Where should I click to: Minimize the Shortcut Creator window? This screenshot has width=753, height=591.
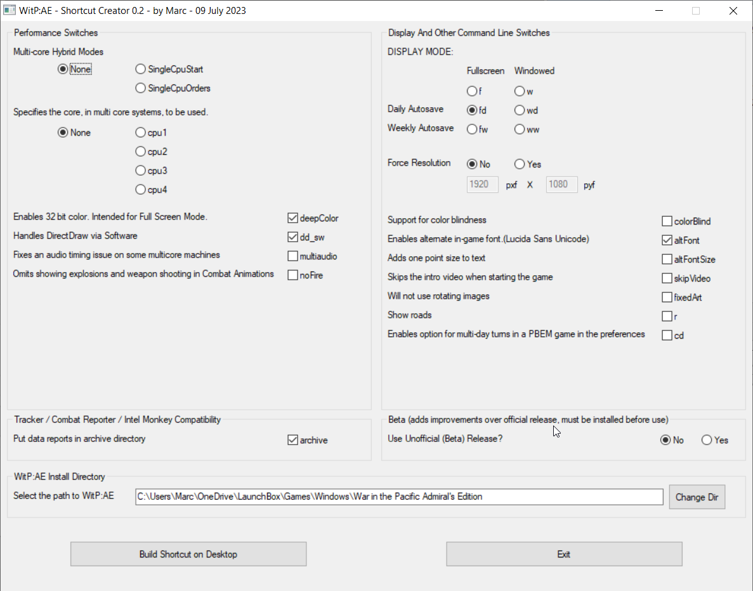coord(659,11)
